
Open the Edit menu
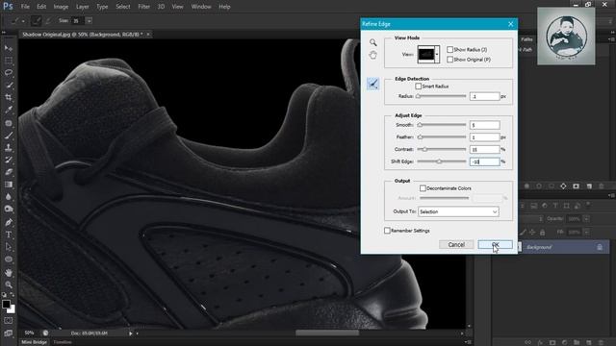[x=41, y=7]
